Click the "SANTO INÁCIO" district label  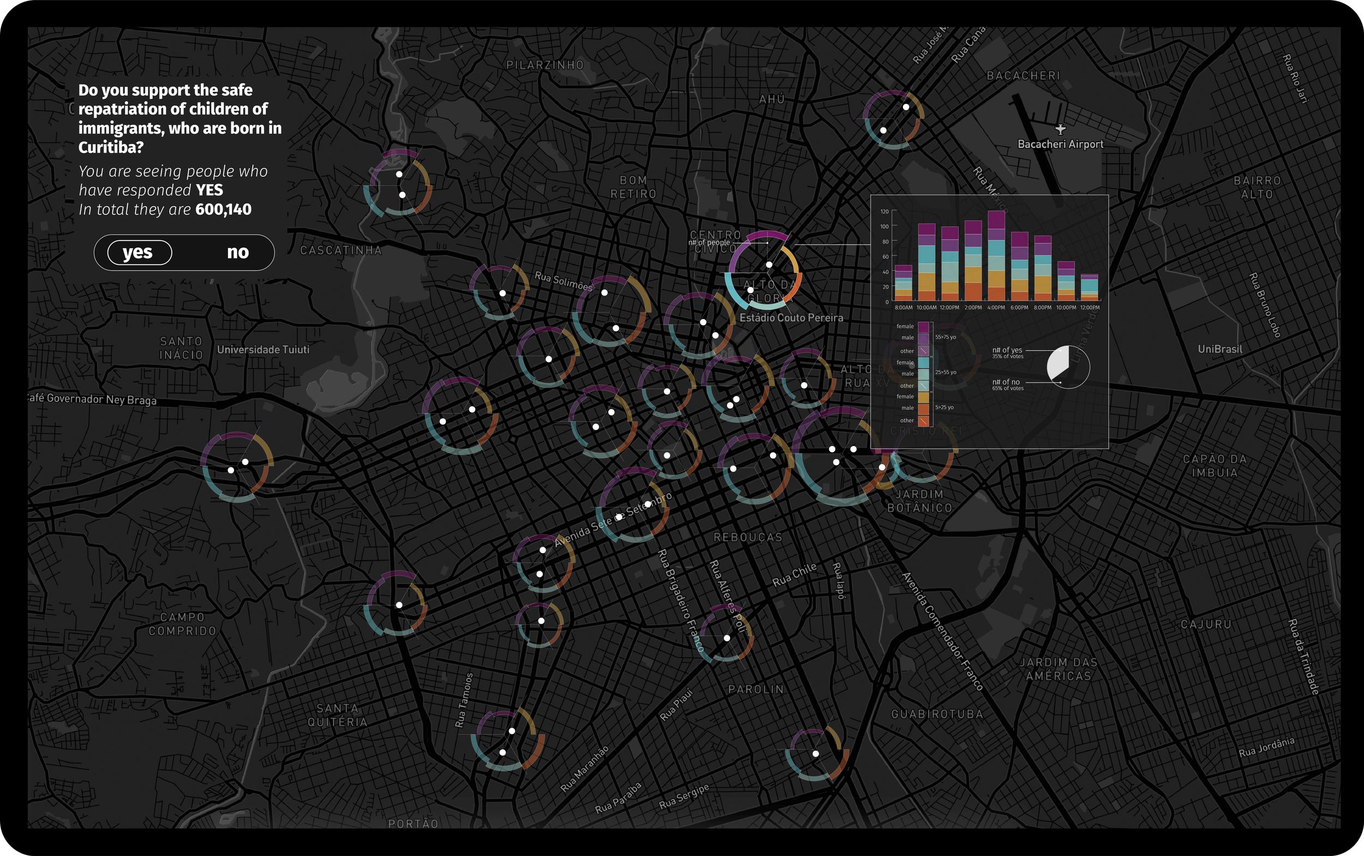(181, 348)
